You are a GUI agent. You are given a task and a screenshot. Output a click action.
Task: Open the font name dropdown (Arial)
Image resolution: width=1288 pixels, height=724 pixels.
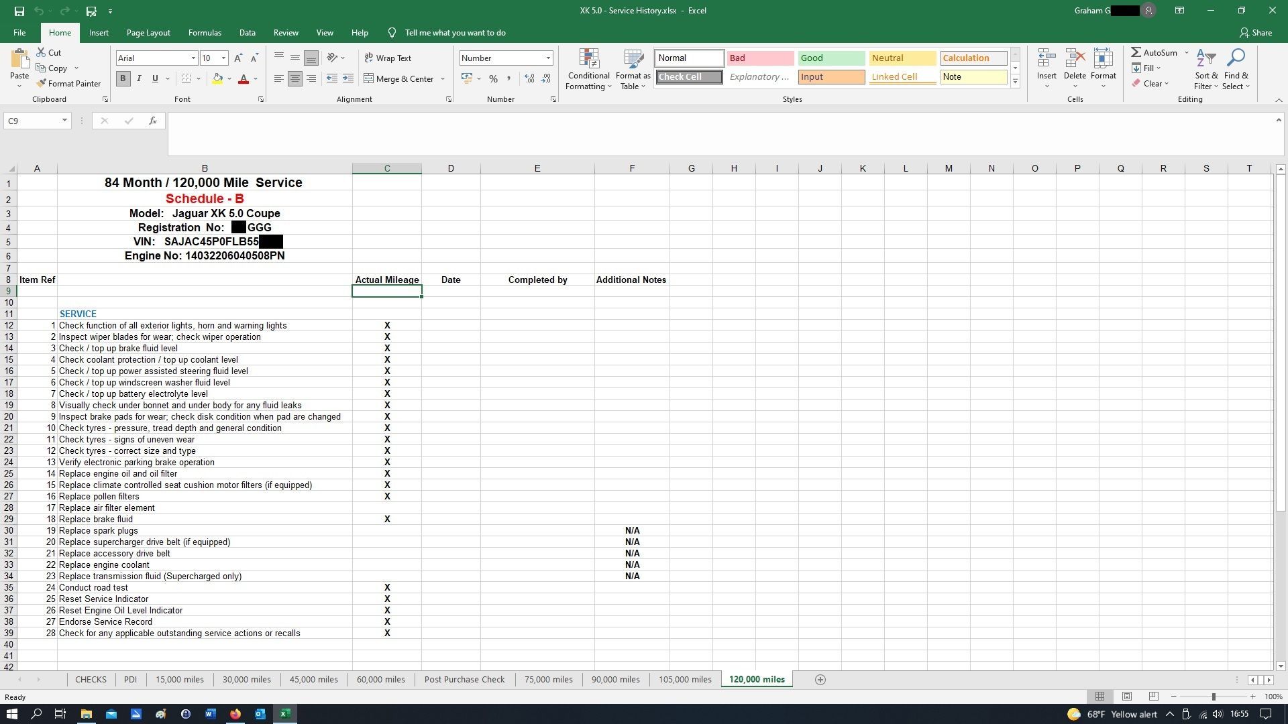point(194,58)
